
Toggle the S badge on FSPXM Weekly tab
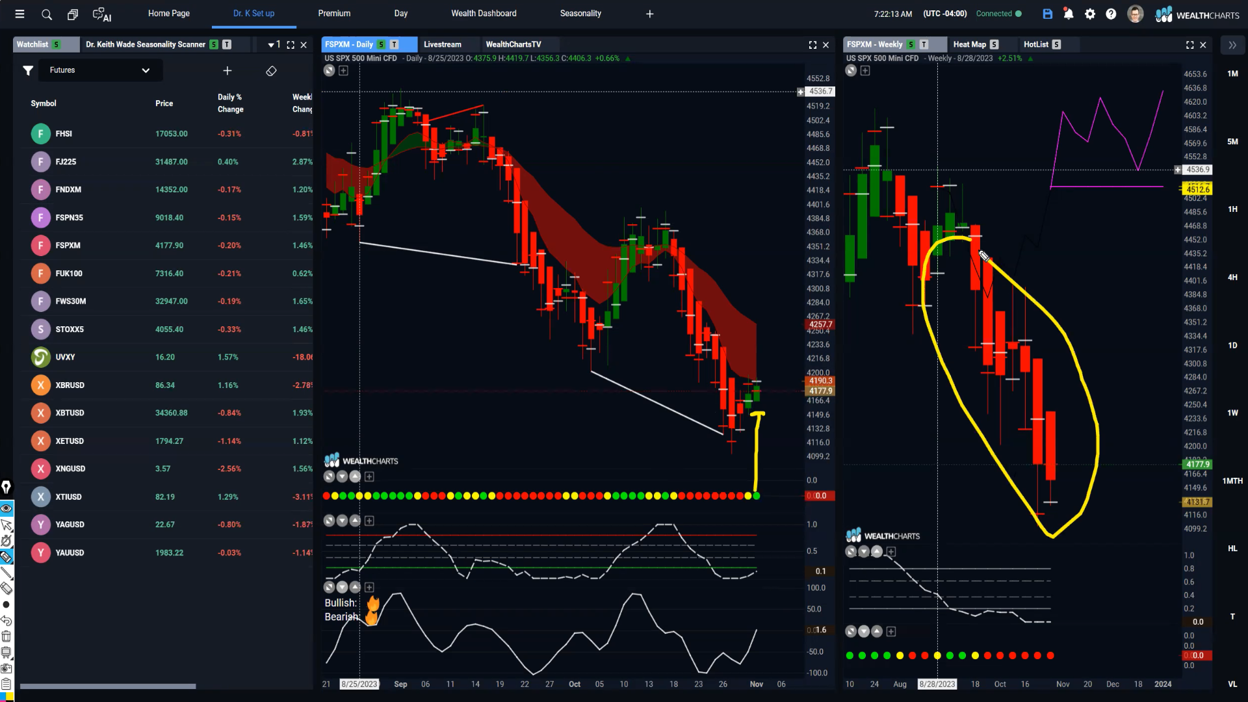point(911,44)
